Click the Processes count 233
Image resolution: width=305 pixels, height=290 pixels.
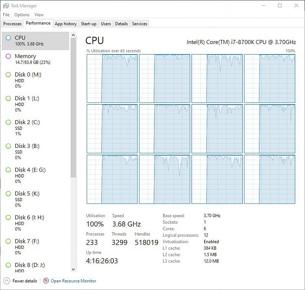point(92,242)
